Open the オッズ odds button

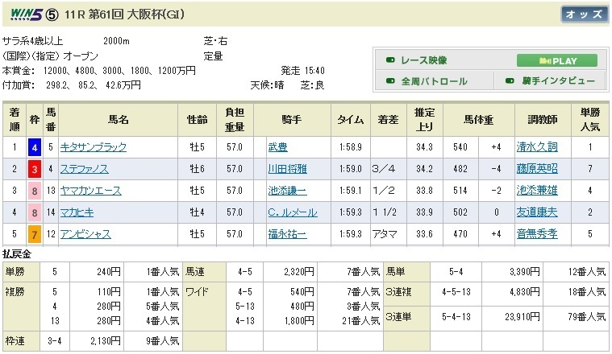(x=584, y=14)
